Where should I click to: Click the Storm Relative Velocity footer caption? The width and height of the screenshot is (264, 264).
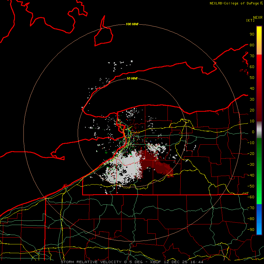132,262
